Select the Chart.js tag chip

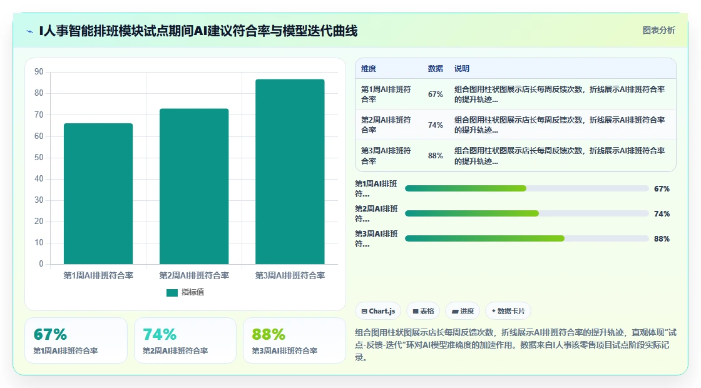(378, 311)
